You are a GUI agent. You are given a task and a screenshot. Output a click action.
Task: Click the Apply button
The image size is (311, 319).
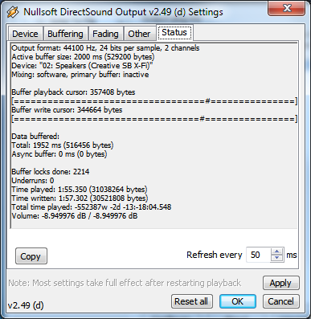pos(280,283)
